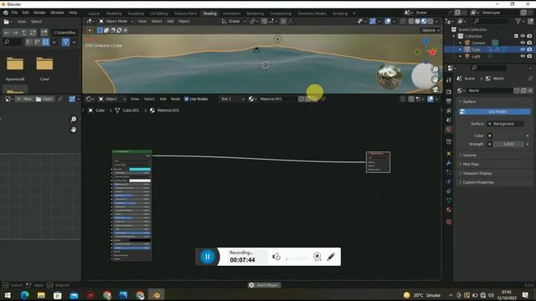536x301 pixels.
Task: Open Microsoft Edge from the taskbar
Action: pyautogui.click(x=24, y=295)
